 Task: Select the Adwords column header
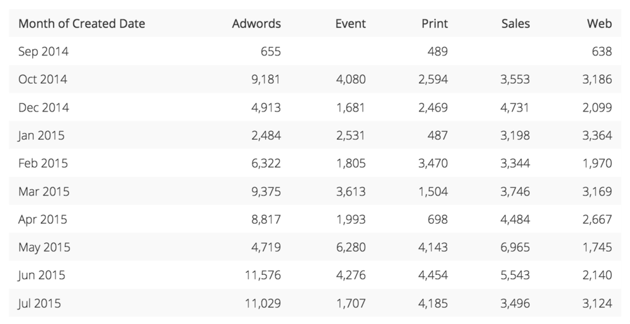(256, 23)
